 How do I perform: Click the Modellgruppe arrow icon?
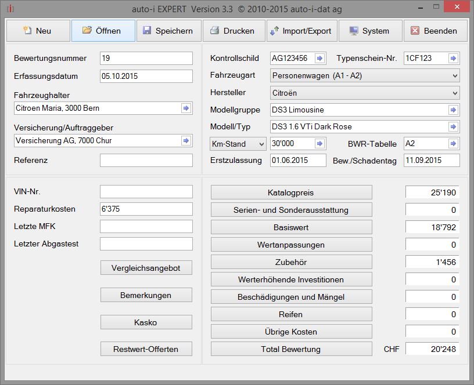click(453, 110)
